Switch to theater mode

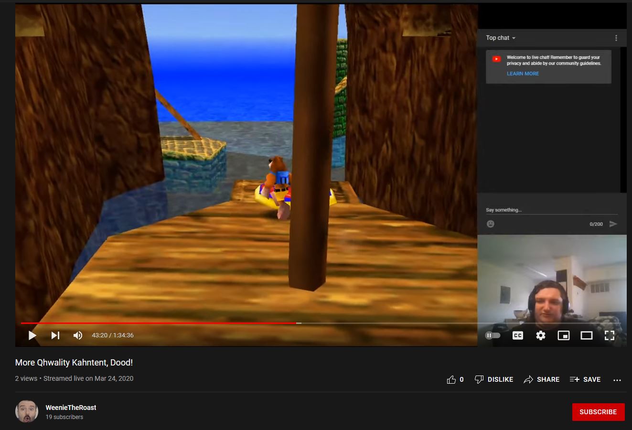587,335
